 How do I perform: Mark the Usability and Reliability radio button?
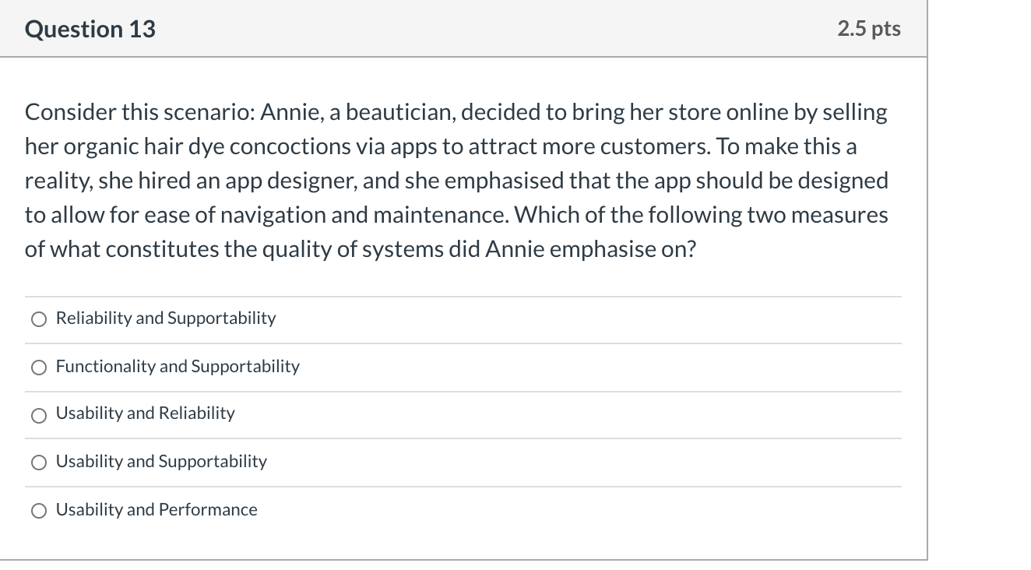tap(39, 414)
